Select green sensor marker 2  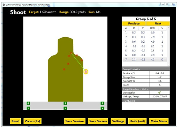65,108
